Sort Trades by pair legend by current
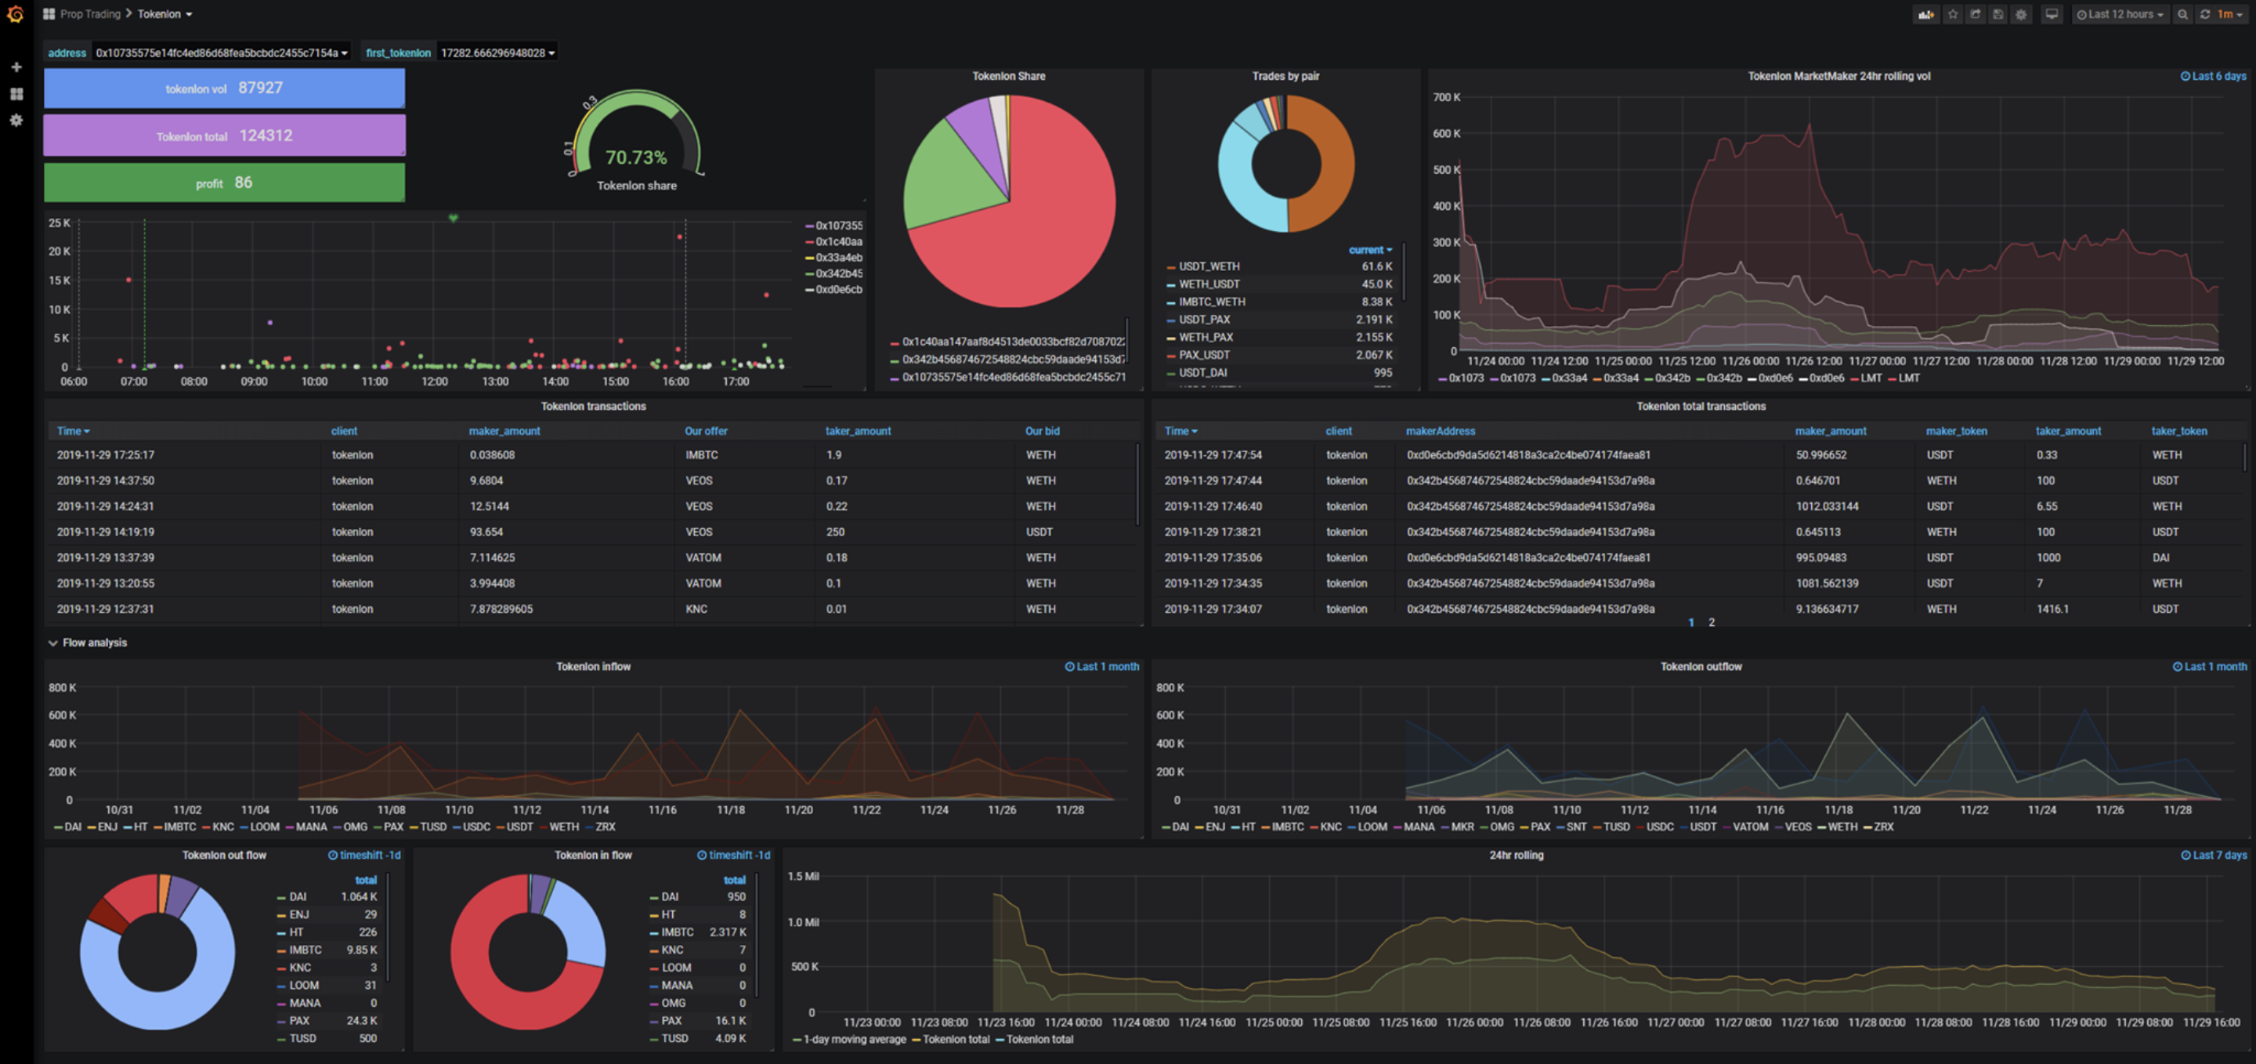This screenshot has width=2256, height=1064. coord(1370,250)
